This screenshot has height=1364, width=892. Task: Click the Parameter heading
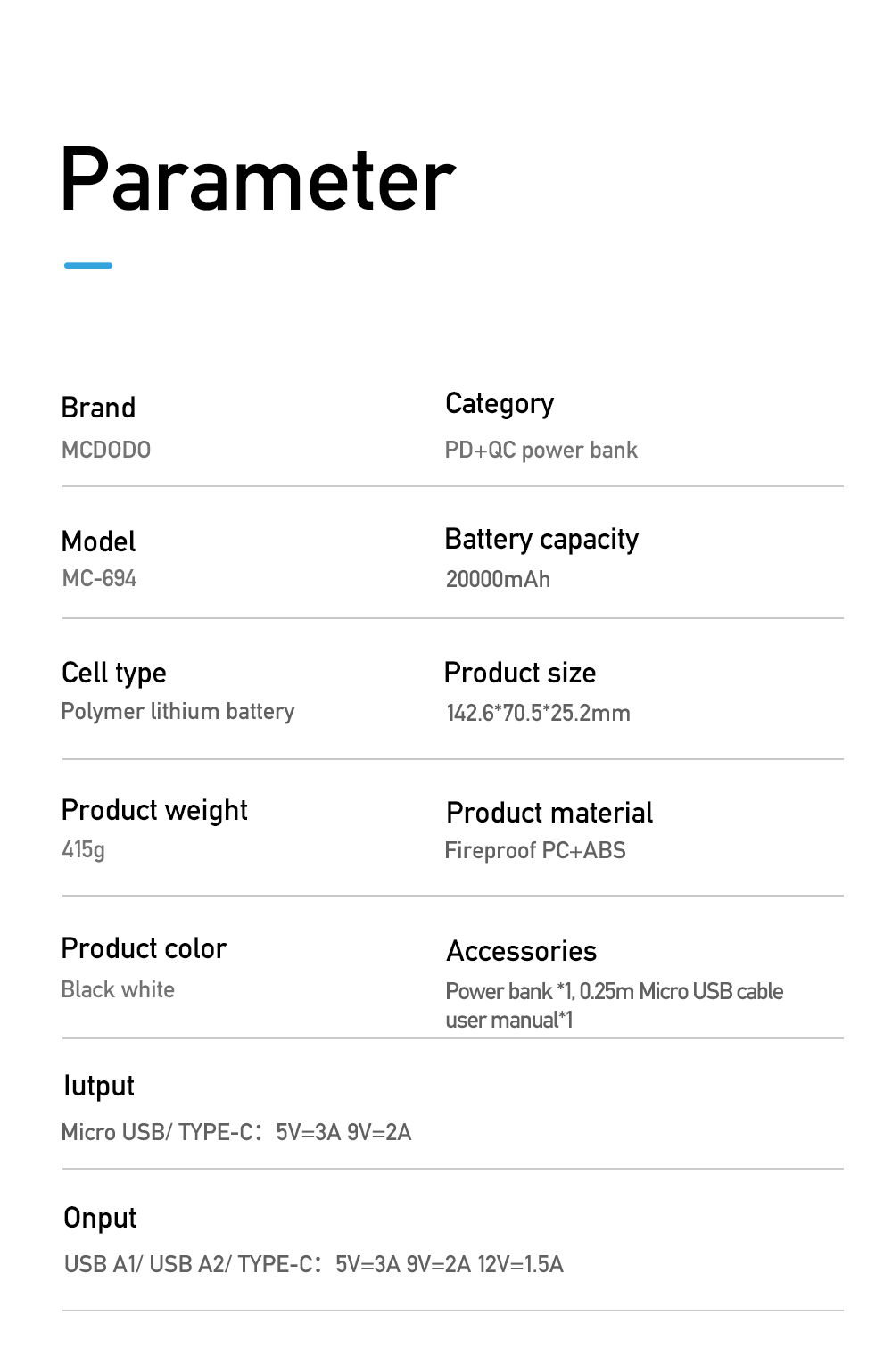click(258, 181)
